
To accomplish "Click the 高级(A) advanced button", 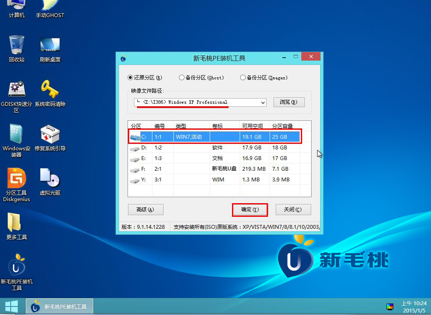I will pos(146,210).
